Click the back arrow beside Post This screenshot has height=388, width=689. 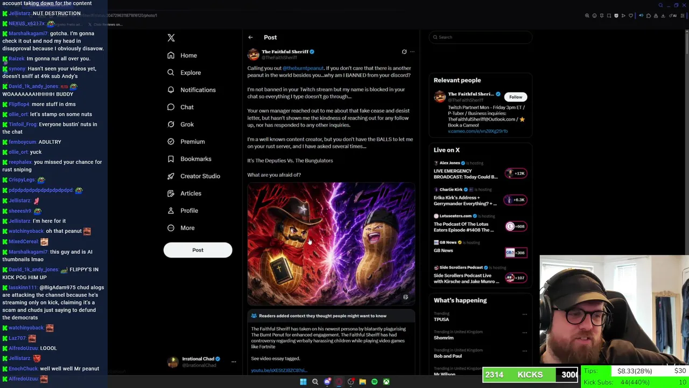[250, 38]
